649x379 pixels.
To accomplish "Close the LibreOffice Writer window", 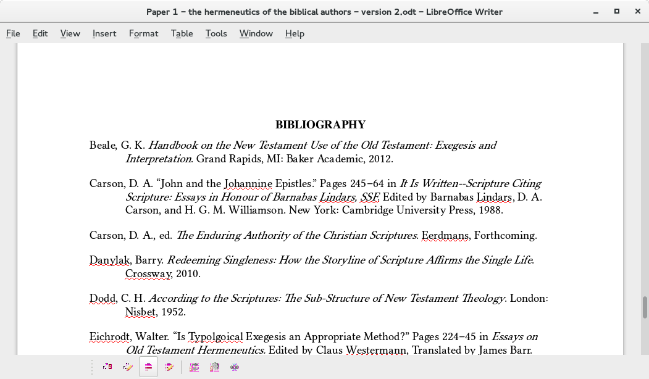I will point(638,11).
